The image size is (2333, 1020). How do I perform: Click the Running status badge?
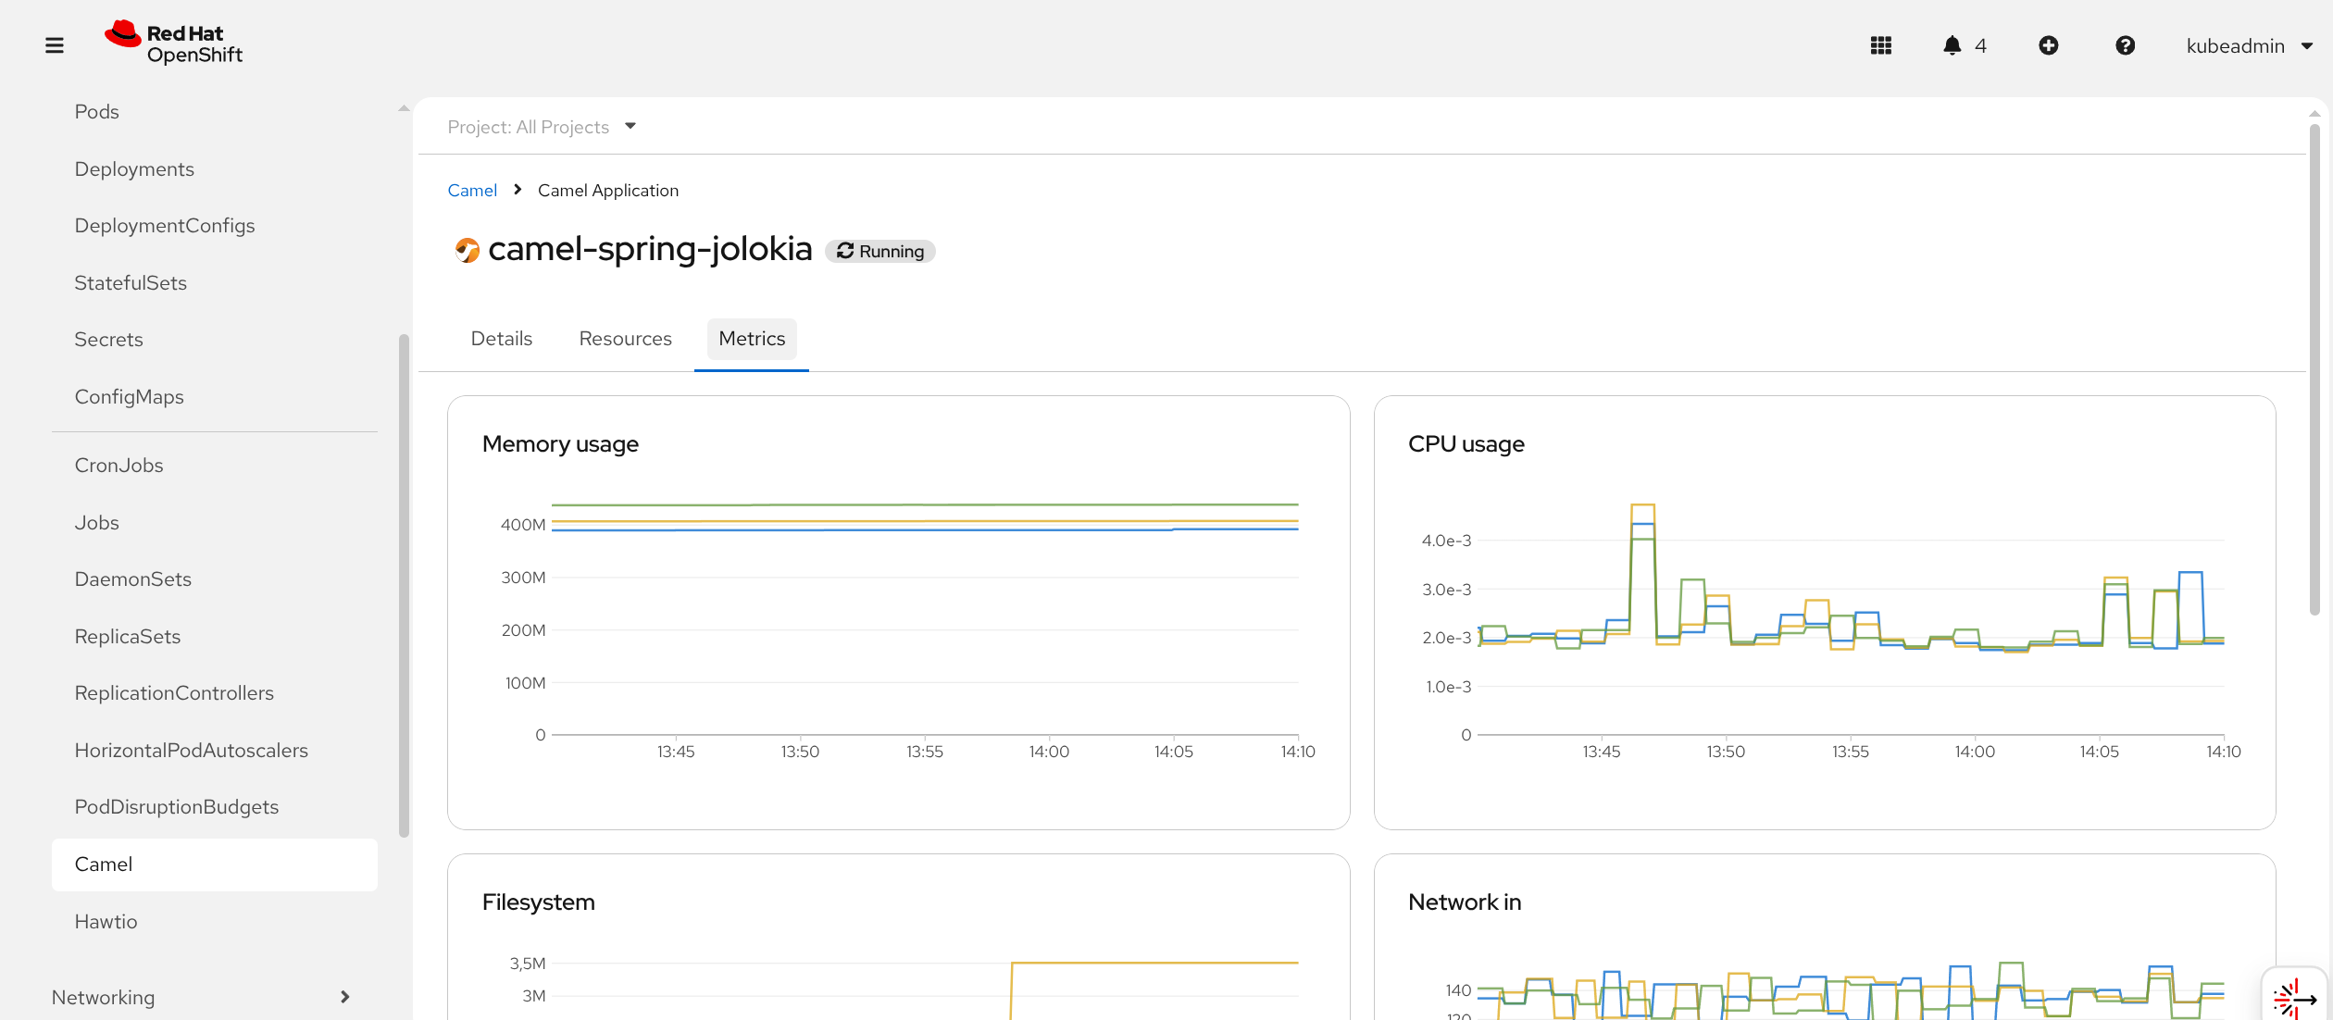pos(880,251)
